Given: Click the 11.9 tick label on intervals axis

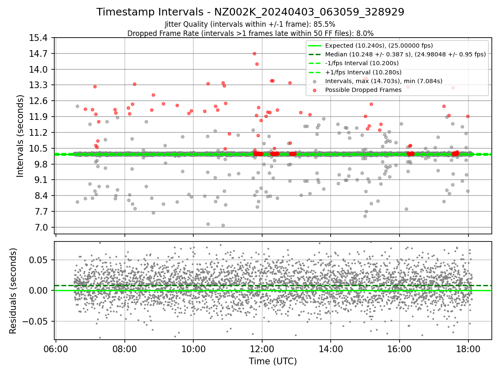Looking at the screenshot, I should tap(38, 117).
